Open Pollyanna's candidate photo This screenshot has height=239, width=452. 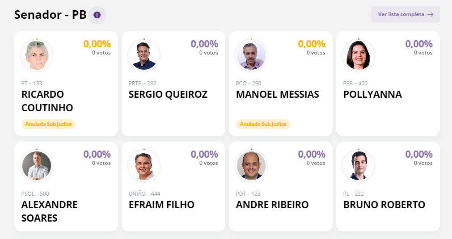click(359, 55)
